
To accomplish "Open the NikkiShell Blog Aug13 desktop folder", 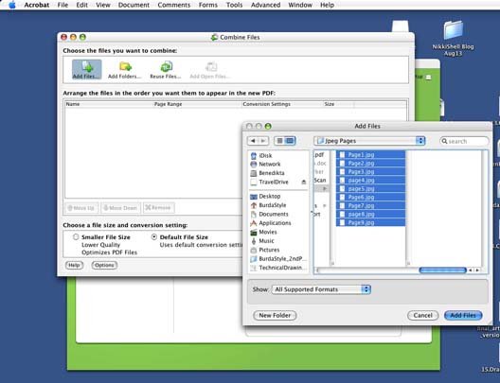I will pos(453,38).
